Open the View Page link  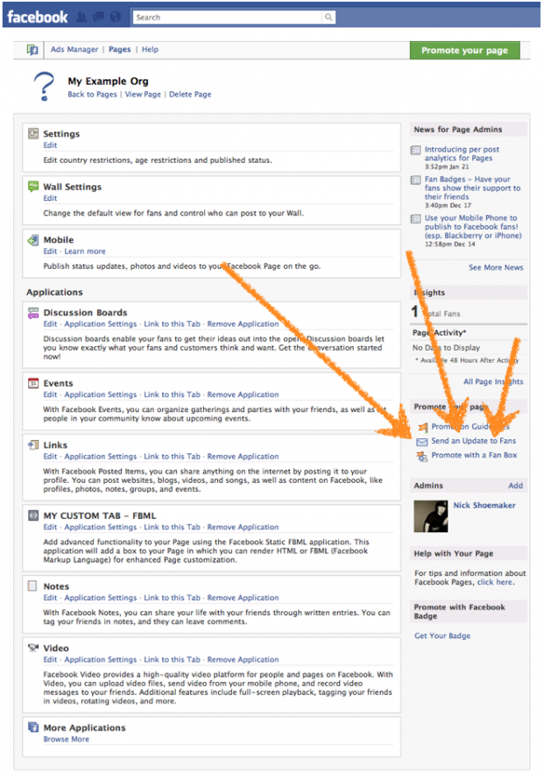[143, 95]
